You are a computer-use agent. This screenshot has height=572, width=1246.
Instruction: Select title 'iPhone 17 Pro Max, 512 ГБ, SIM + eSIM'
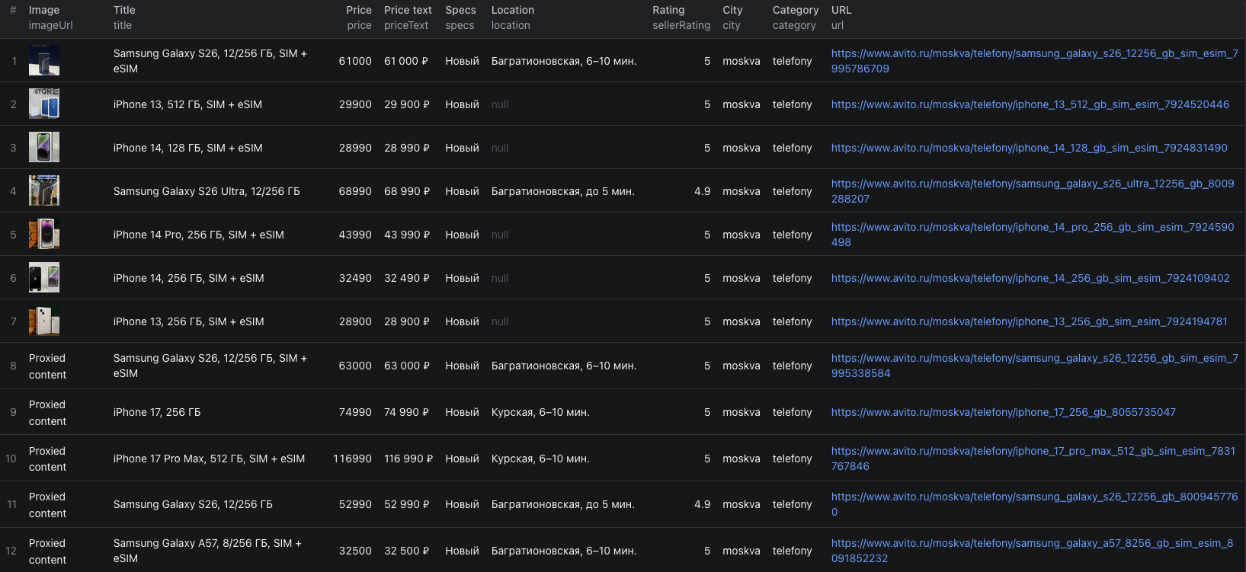tap(209, 459)
